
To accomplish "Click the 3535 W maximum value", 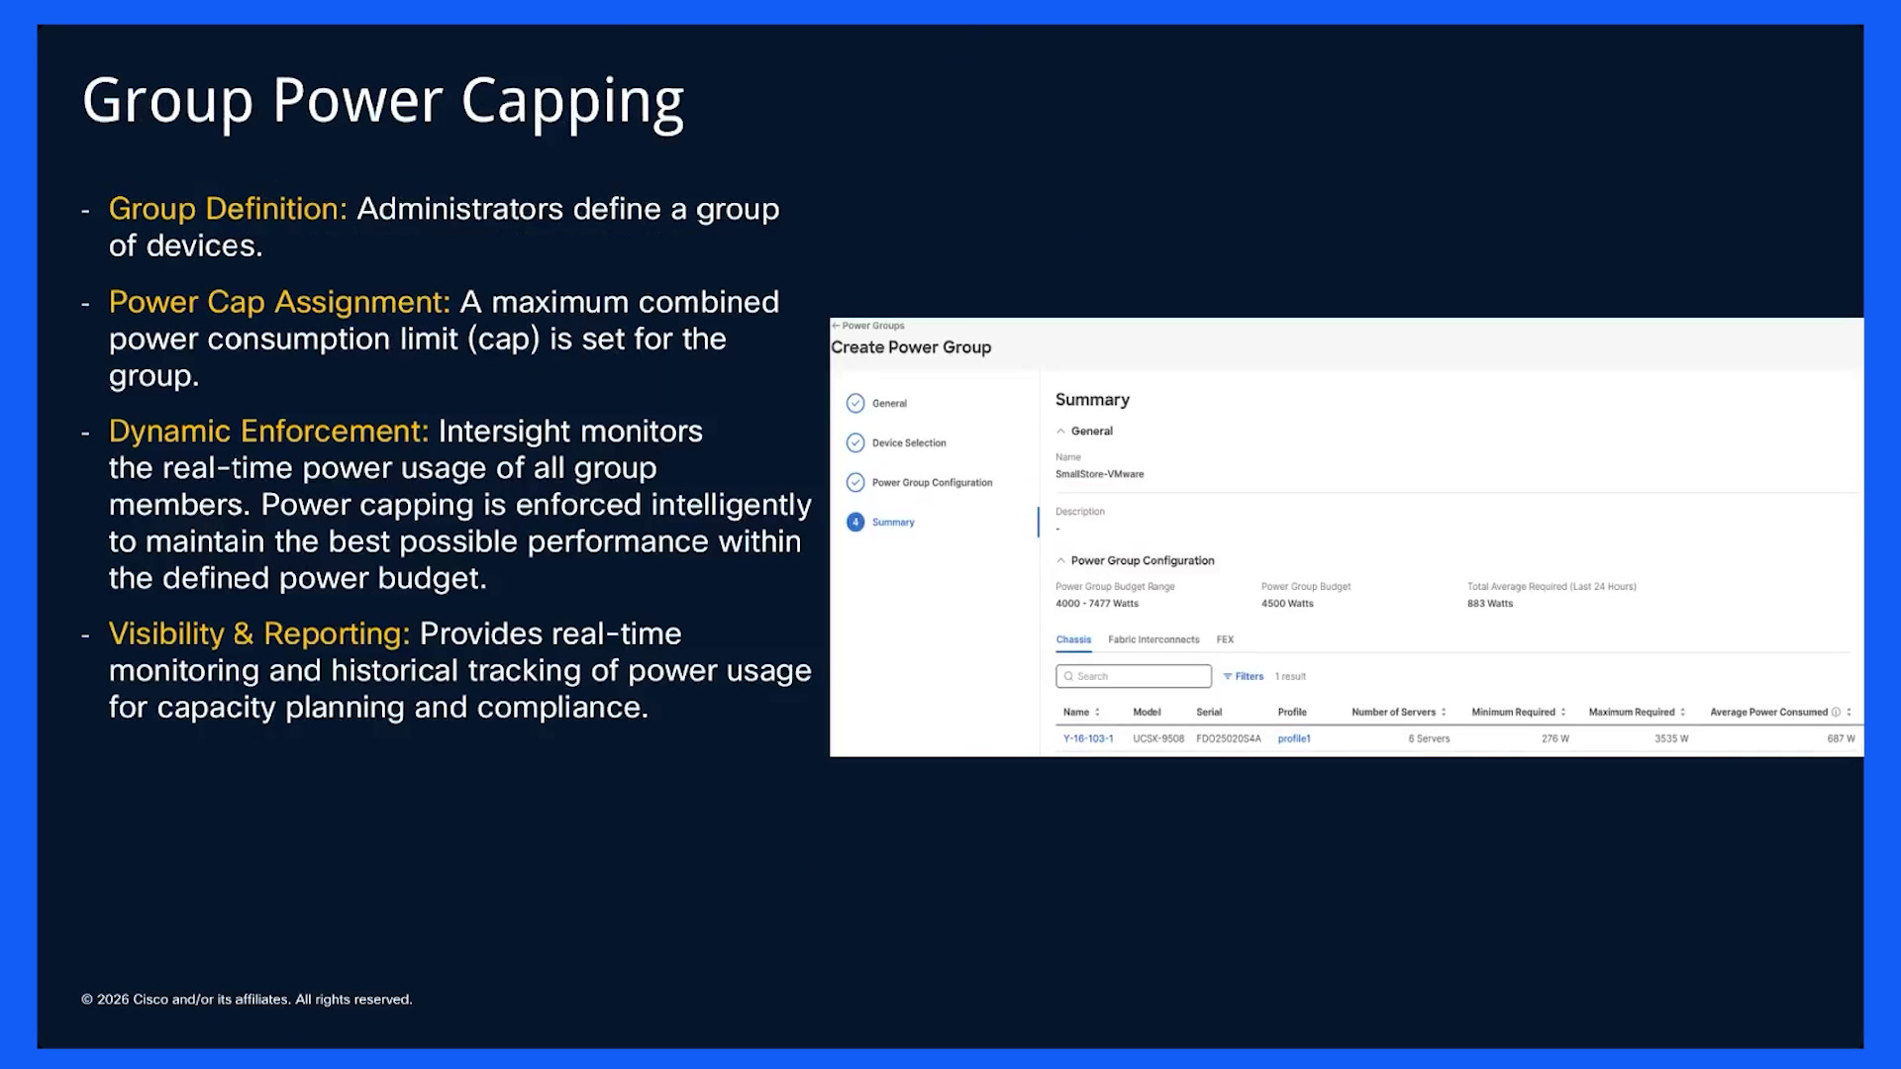I will tap(1671, 738).
